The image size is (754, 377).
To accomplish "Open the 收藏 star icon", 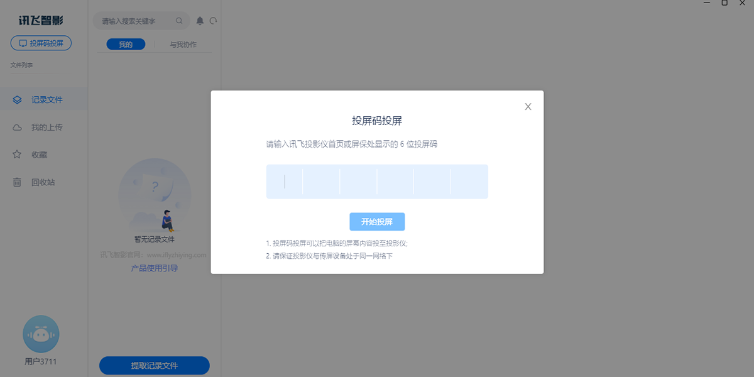I will [x=18, y=155].
